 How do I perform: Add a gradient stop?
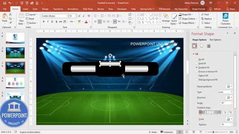(x=225, y=112)
